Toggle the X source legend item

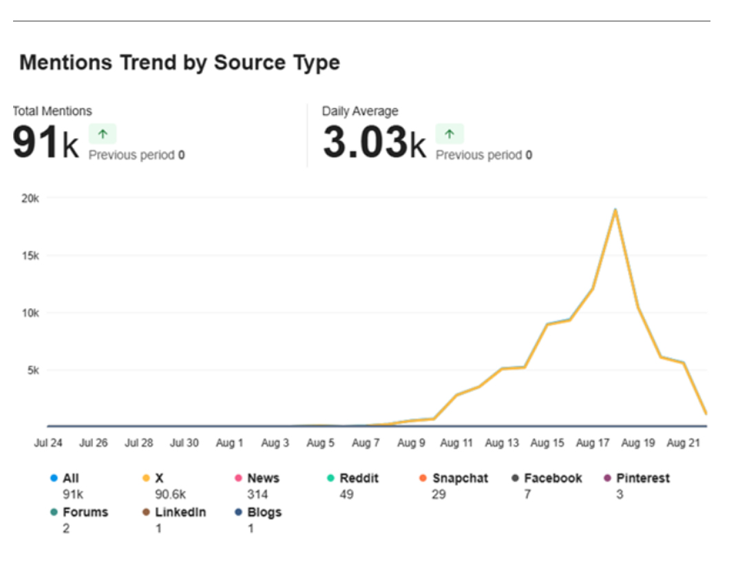tap(159, 478)
